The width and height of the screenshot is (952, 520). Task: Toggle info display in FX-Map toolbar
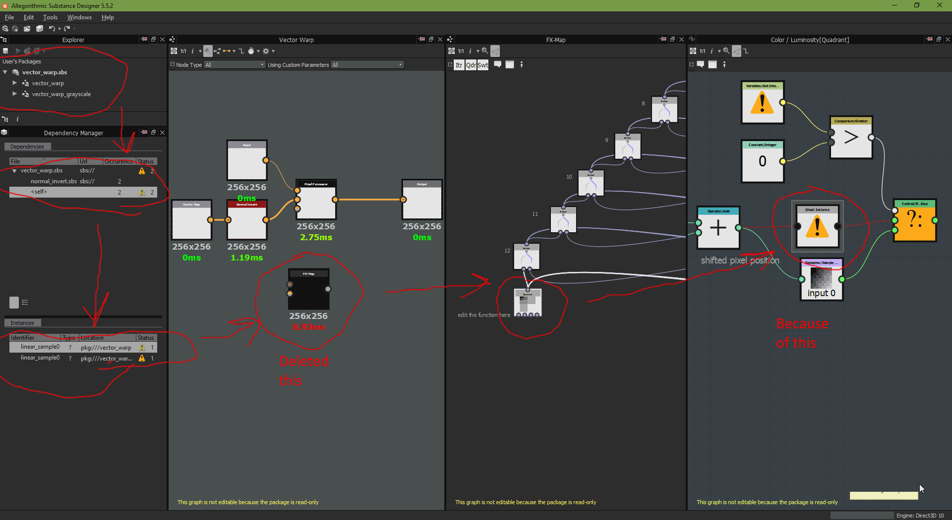[x=470, y=51]
